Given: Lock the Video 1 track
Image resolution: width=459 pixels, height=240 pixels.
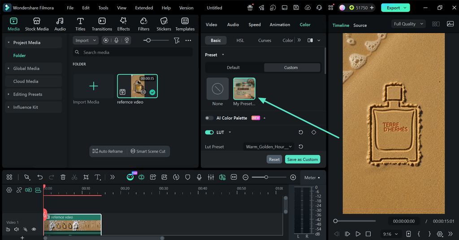Looking at the screenshot, I should click(x=8, y=229).
